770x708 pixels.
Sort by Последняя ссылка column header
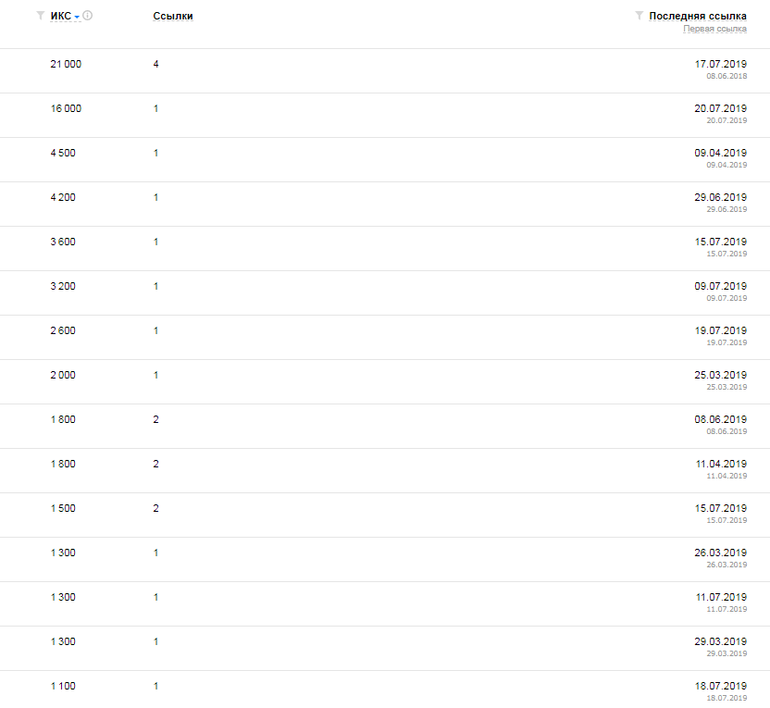click(698, 16)
